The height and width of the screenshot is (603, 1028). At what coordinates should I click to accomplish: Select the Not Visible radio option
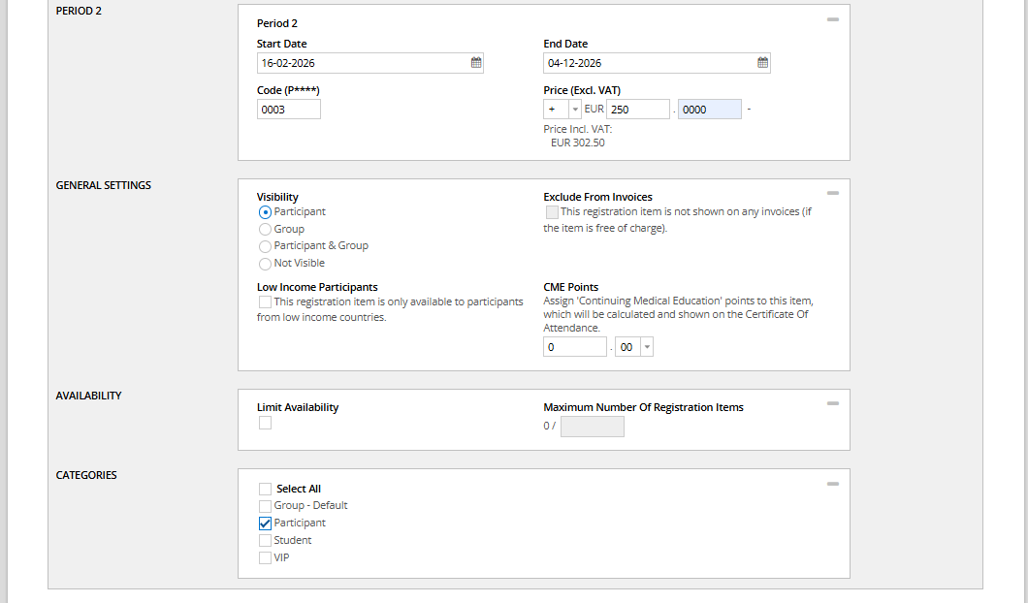(265, 264)
